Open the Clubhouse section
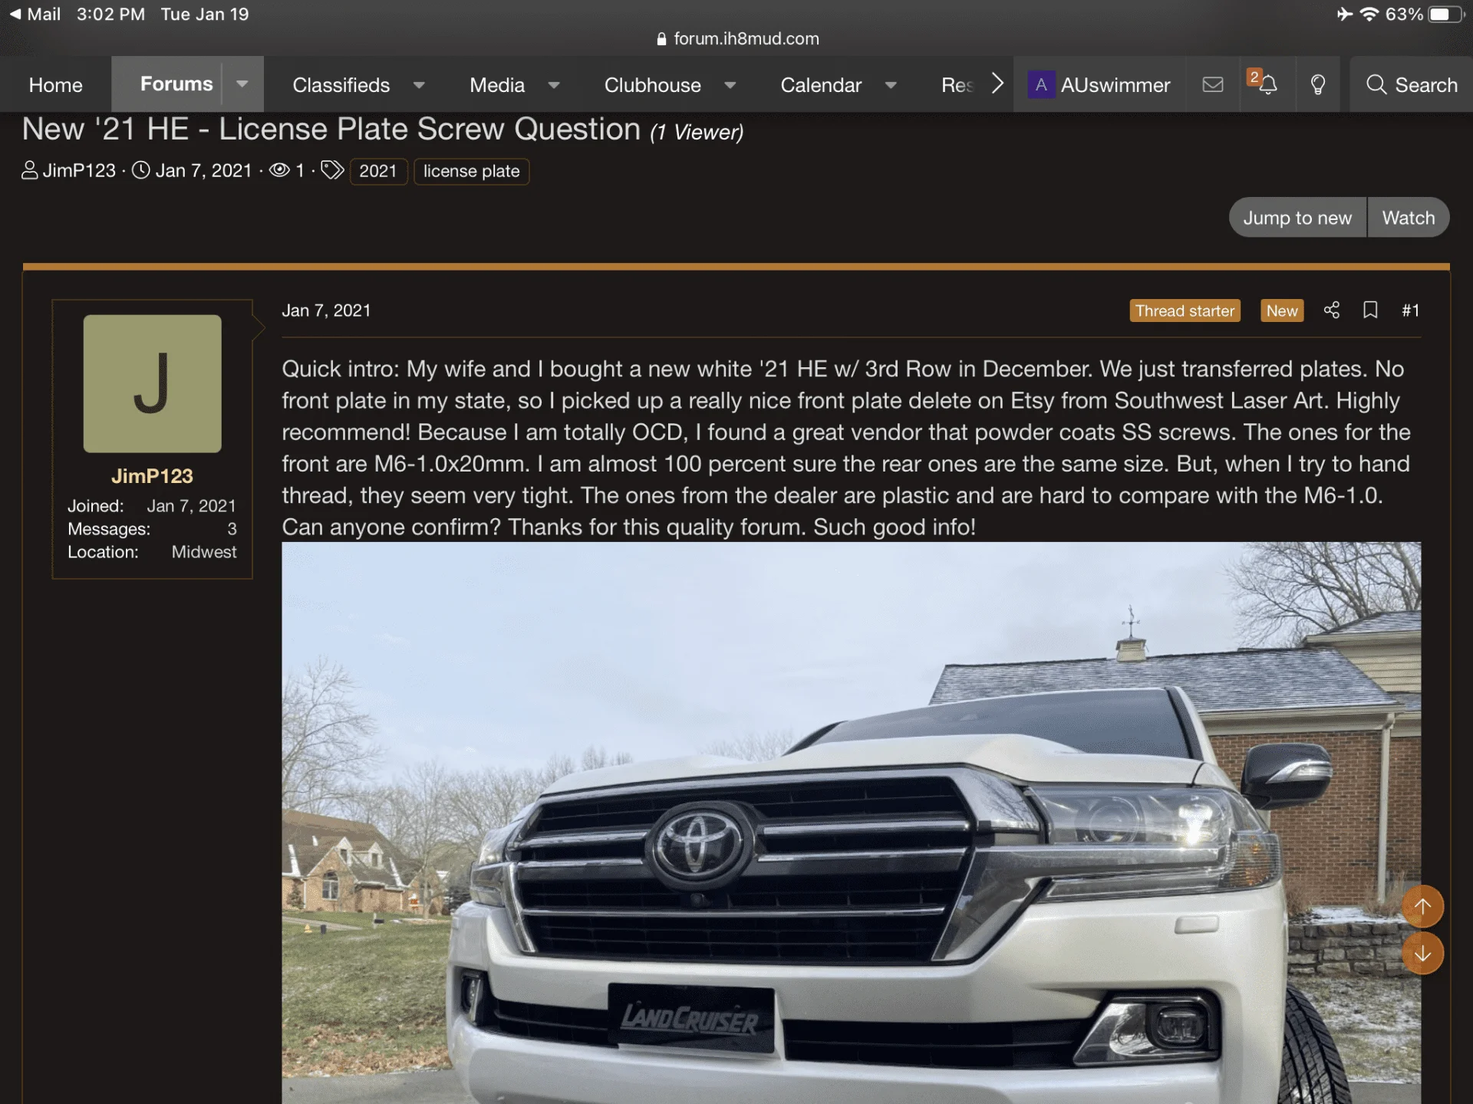This screenshot has width=1473, height=1104. [652, 85]
